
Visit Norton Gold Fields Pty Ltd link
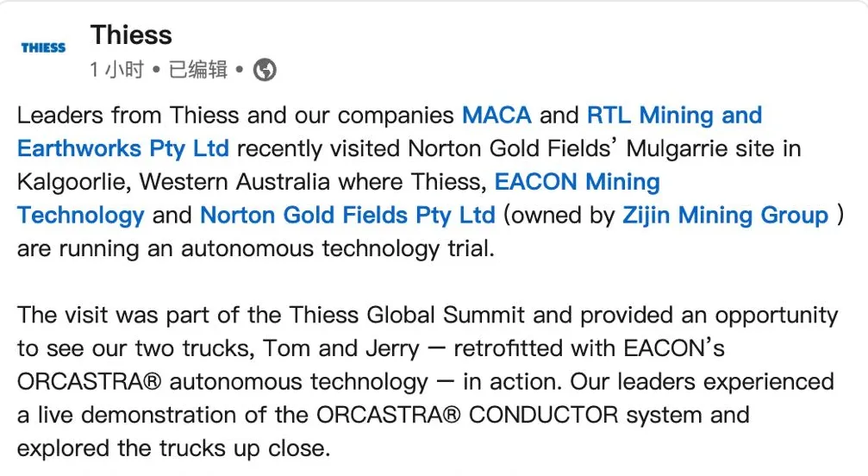pyautogui.click(x=347, y=215)
